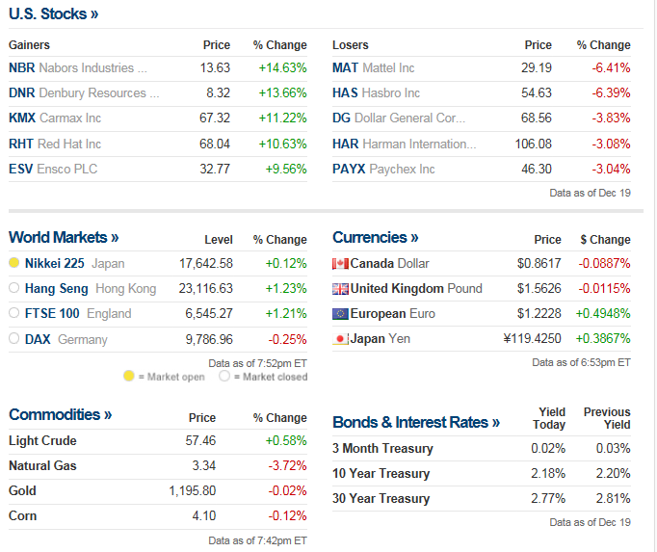Select the FTSE 100 index link
This screenshot has width=657, height=552.
tap(52, 314)
